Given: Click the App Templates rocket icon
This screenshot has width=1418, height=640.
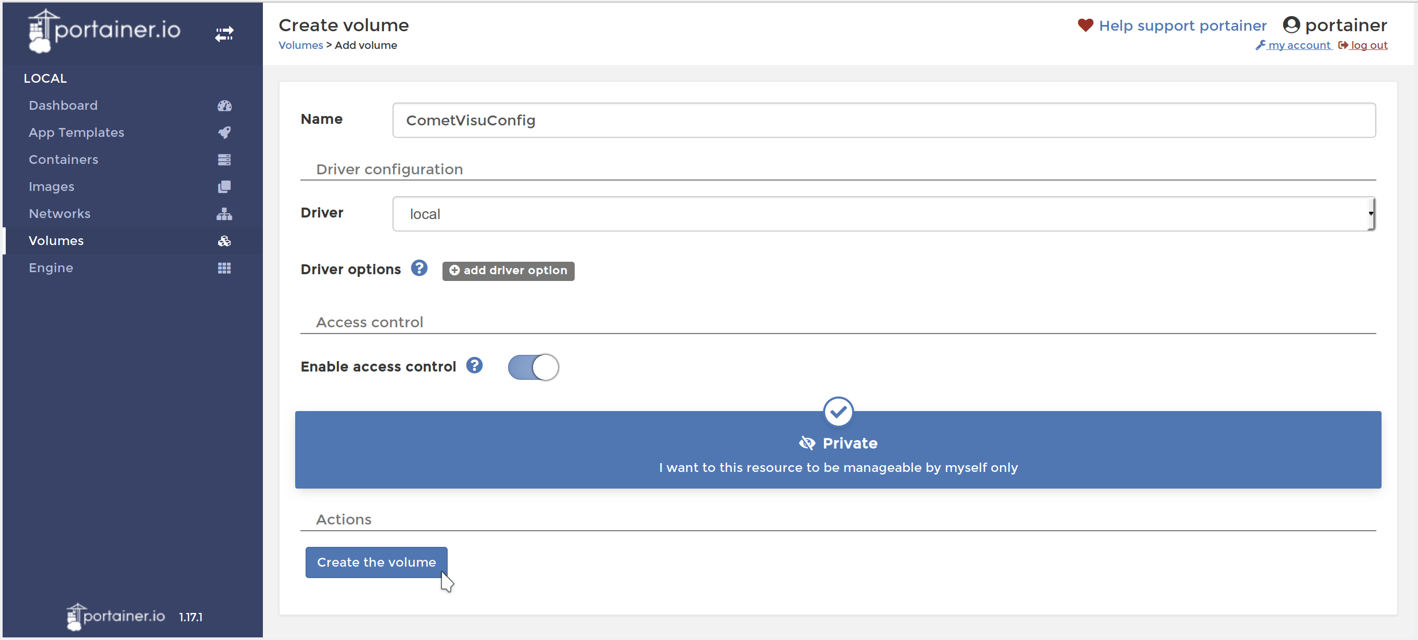Looking at the screenshot, I should point(224,133).
